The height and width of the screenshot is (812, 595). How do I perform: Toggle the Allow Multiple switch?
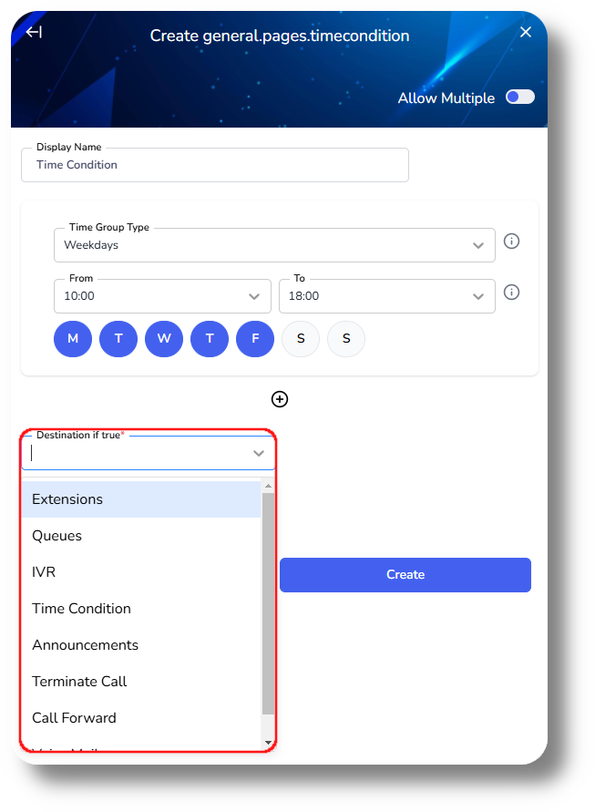[x=520, y=98]
